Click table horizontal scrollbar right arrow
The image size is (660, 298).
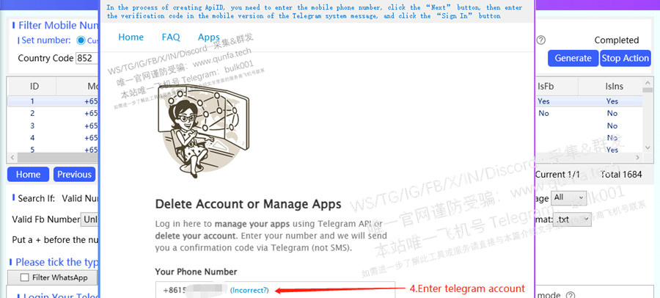(638, 157)
